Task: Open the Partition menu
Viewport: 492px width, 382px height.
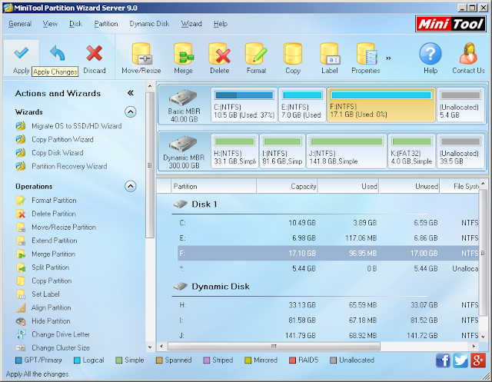Action: [x=106, y=24]
